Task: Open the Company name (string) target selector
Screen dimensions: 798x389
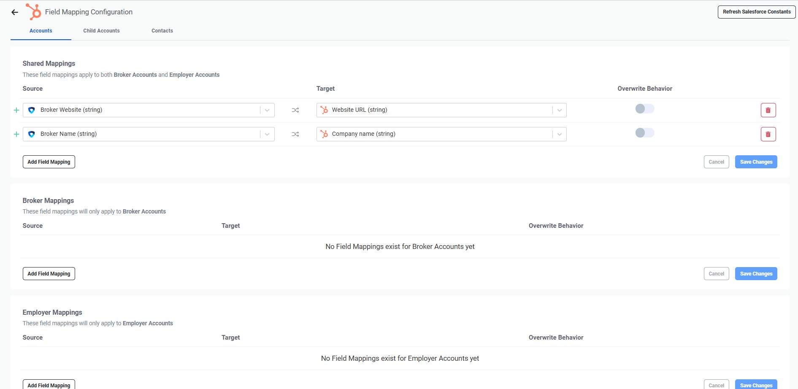Action: 441,134
